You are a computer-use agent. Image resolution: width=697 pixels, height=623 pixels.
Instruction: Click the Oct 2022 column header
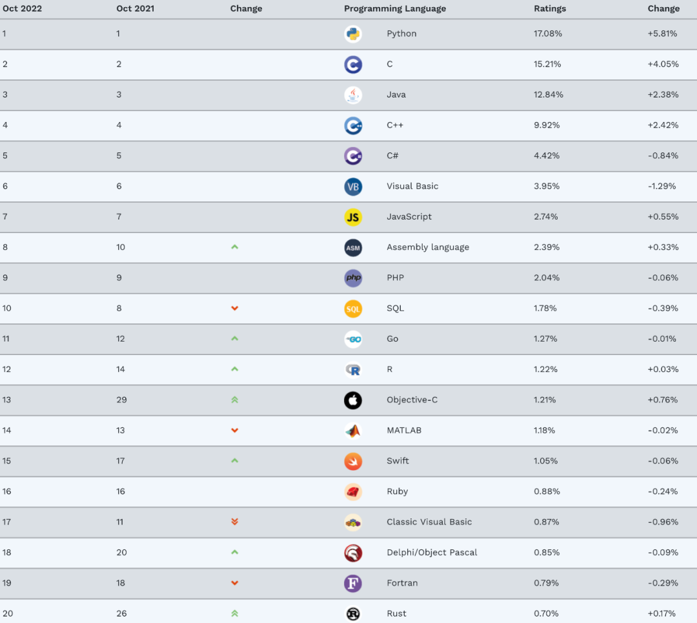[23, 9]
